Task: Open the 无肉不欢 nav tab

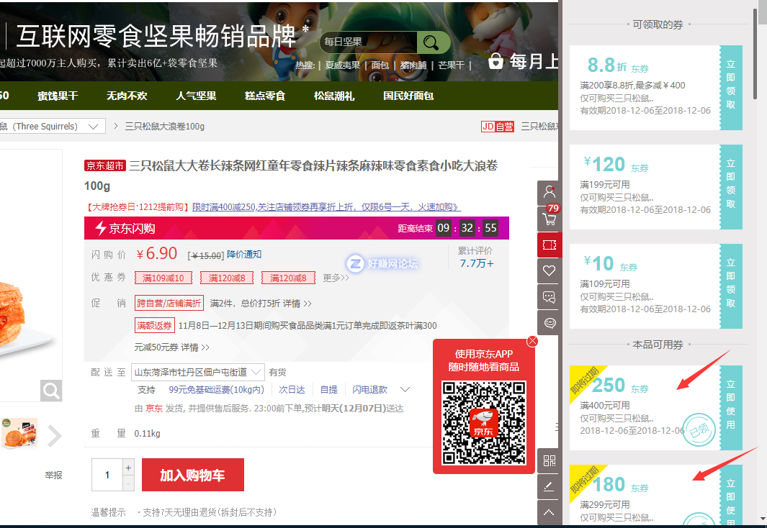Action: 127,96
